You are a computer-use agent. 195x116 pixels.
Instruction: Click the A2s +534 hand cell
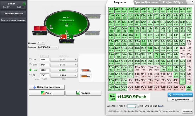(x=189, y=10)
